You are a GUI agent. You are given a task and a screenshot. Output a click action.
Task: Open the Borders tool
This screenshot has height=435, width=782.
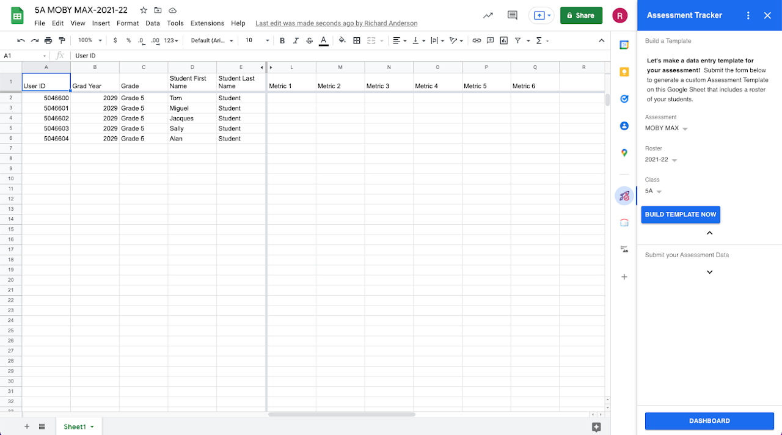click(x=357, y=40)
